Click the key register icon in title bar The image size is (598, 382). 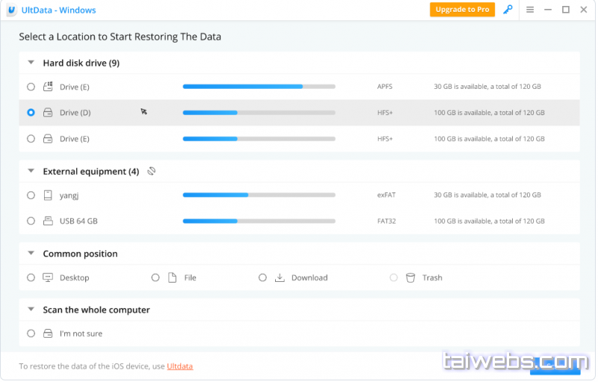pyautogui.click(x=508, y=10)
